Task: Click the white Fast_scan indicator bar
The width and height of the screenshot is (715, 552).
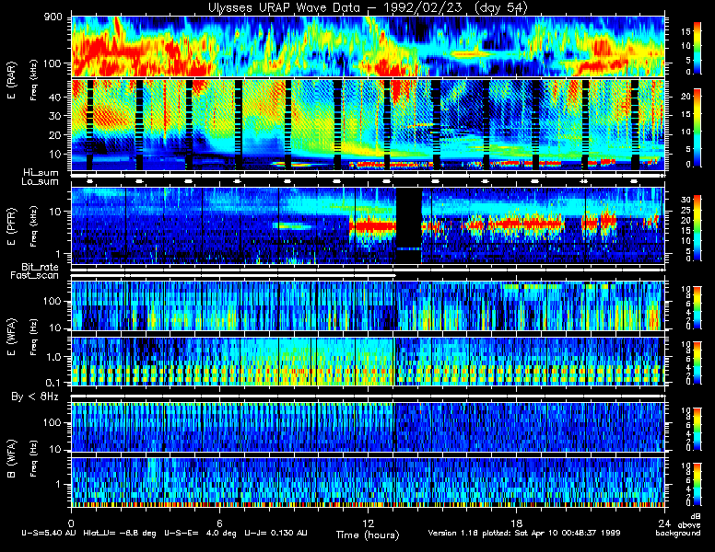Action: 233,276
